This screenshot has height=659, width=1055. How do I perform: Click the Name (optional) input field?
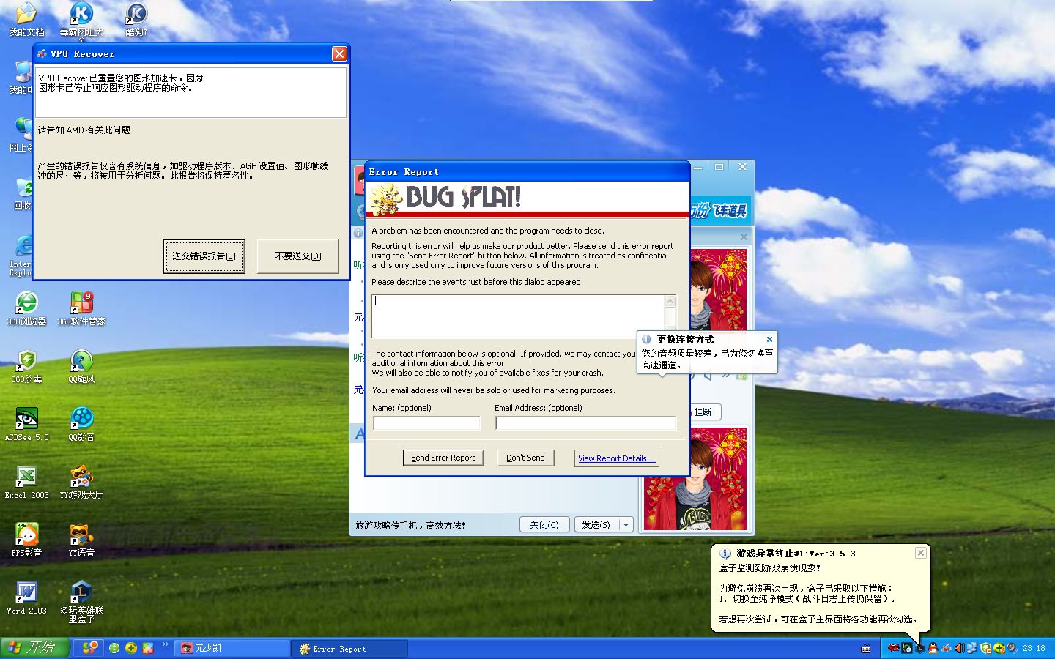pyautogui.click(x=426, y=423)
